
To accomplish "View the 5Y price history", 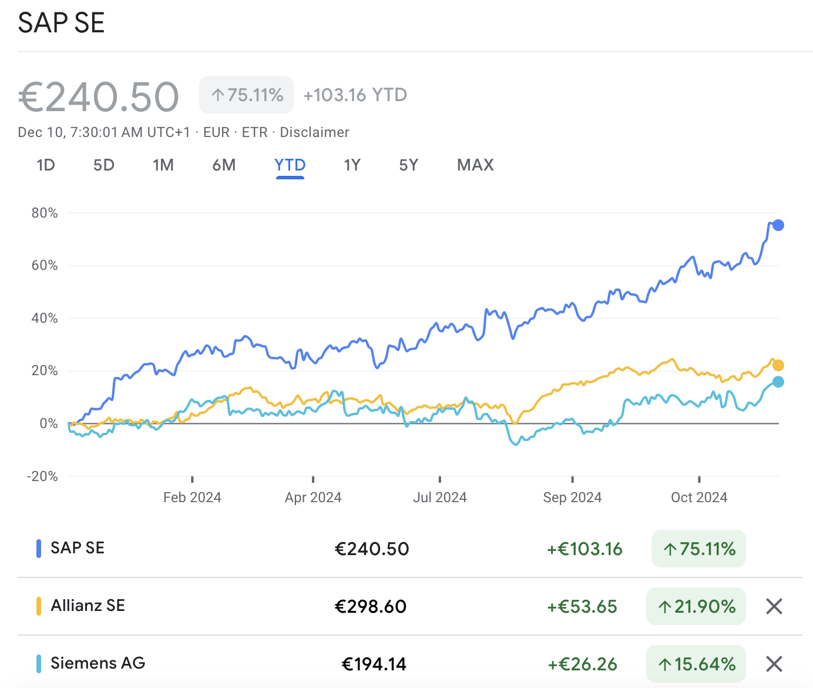I will tap(409, 165).
